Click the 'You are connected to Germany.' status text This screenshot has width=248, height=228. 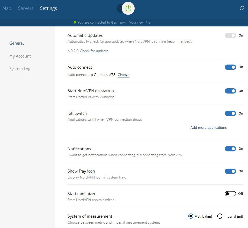[101, 23]
